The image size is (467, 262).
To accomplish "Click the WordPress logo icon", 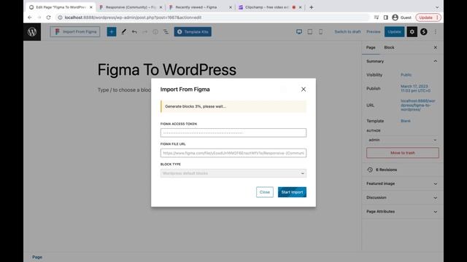I will [x=32, y=32].
